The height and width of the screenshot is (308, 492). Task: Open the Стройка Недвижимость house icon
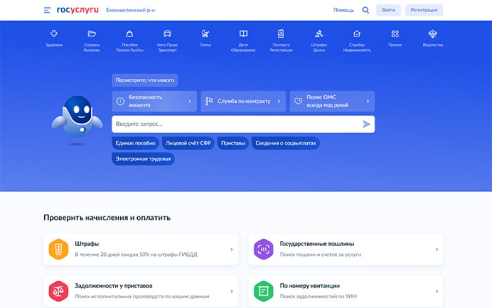(x=357, y=33)
